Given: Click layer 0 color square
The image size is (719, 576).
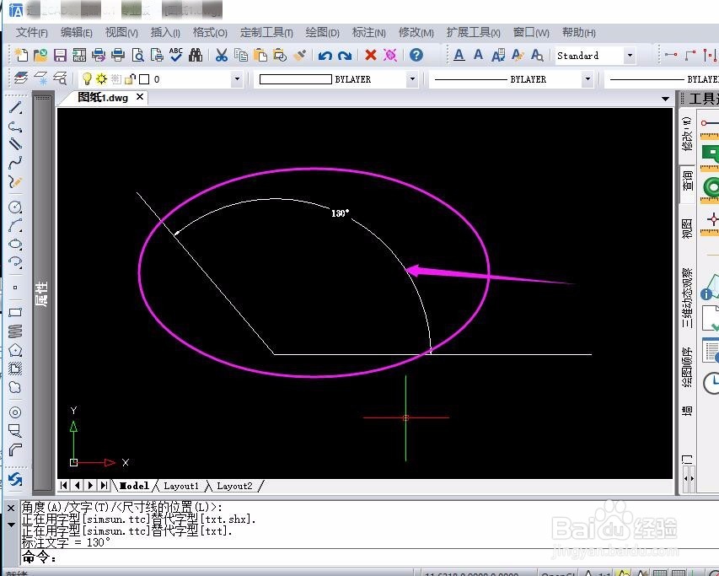Looking at the screenshot, I should [144, 79].
